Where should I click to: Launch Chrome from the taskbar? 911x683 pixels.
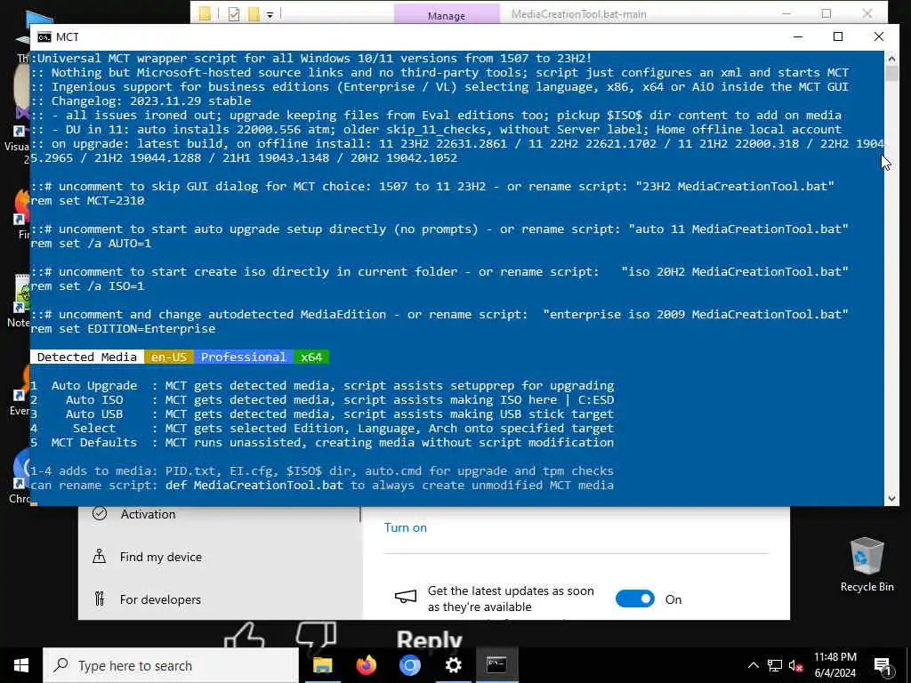click(x=409, y=665)
